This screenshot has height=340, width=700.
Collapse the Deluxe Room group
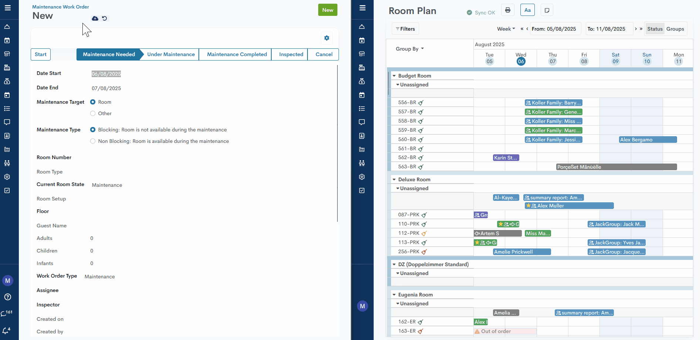(394, 180)
